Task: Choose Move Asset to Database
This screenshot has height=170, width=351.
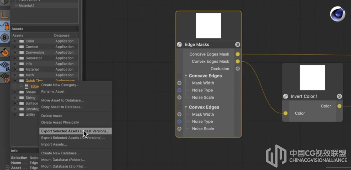Action: [x=76, y=100]
